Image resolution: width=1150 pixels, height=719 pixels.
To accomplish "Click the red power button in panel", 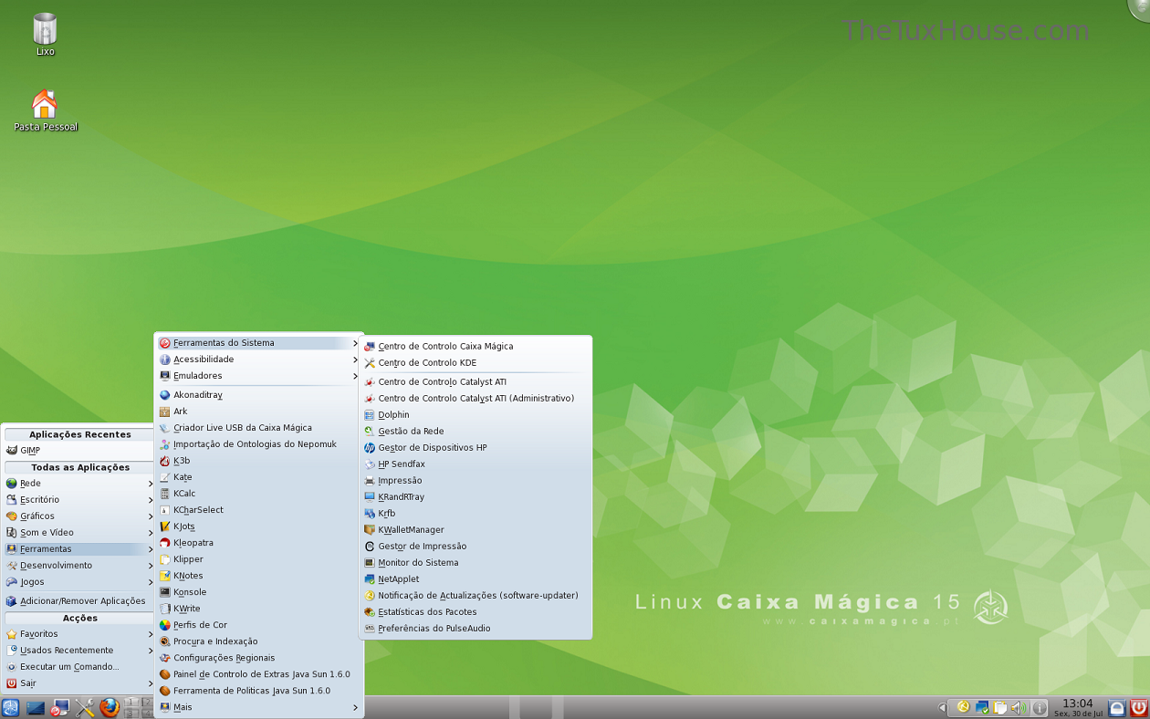I will (x=1138, y=707).
